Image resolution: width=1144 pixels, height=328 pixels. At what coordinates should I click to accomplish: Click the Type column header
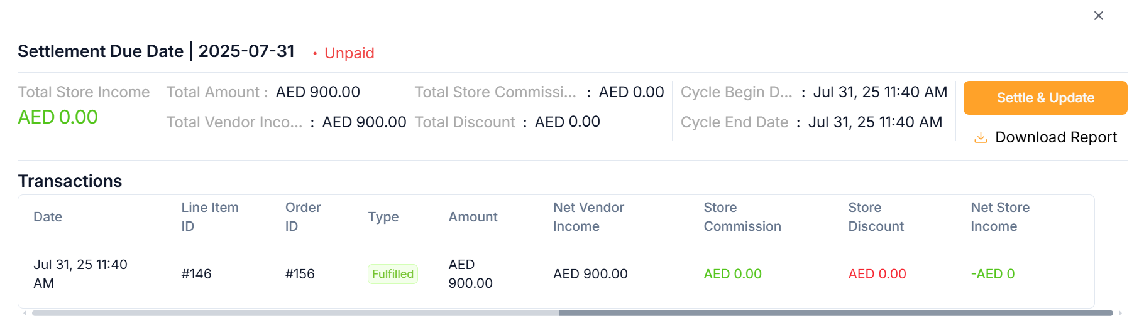(x=383, y=217)
